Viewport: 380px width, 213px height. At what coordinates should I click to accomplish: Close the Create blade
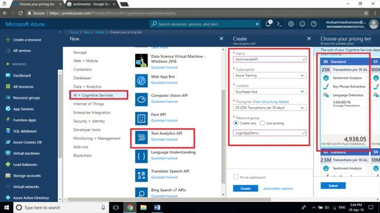pos(309,39)
